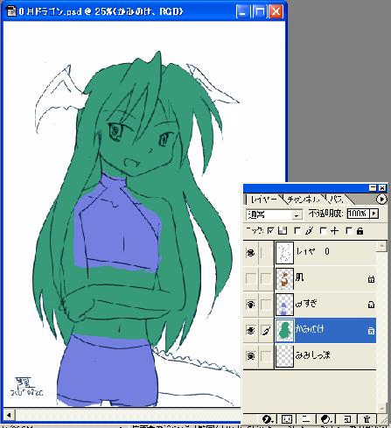The image size is (391, 428).
Task: Enable lock image pixels checkbox
Action: tap(297, 231)
